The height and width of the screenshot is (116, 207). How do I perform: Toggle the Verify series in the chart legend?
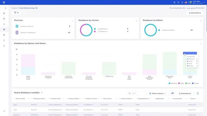pyautogui.click(x=181, y=83)
